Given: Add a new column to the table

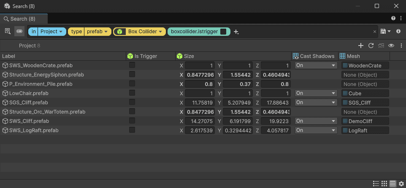Looking at the screenshot, I should point(360,46).
